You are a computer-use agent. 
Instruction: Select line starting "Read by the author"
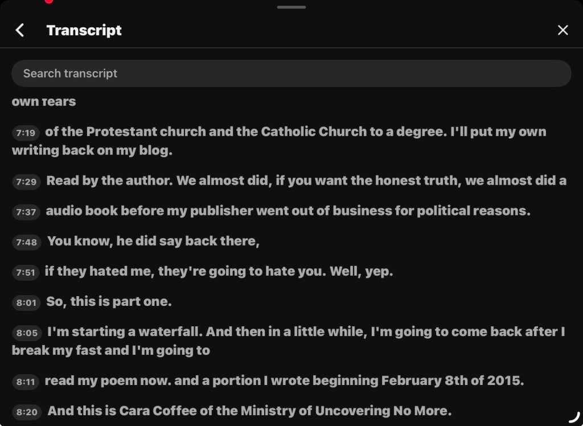[306, 181]
